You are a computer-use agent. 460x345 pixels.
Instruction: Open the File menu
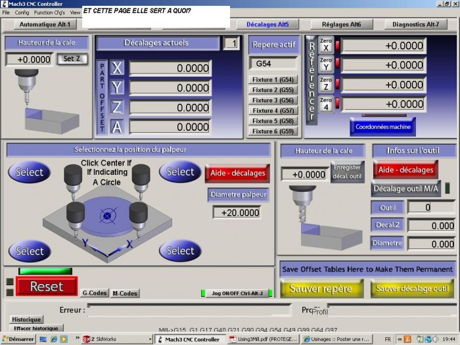(x=6, y=12)
